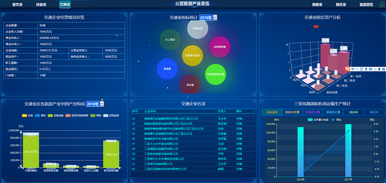Click the 2.25 bar label in 3D chart
This screenshot has height=183, width=386.
333,51
